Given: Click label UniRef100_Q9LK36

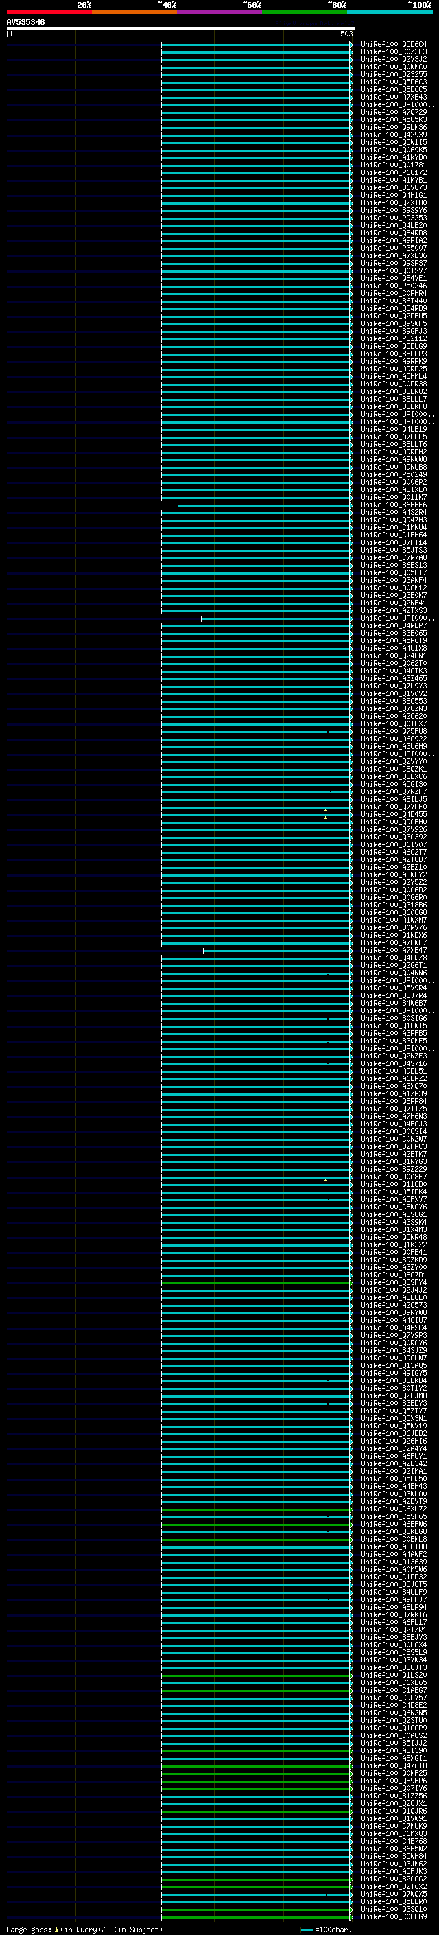Looking at the screenshot, I should pos(393,128).
